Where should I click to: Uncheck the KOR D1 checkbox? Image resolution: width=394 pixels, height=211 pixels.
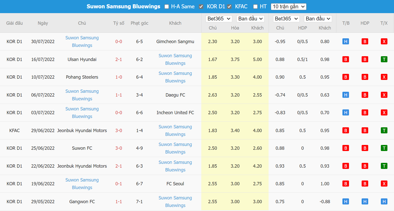(201, 7)
